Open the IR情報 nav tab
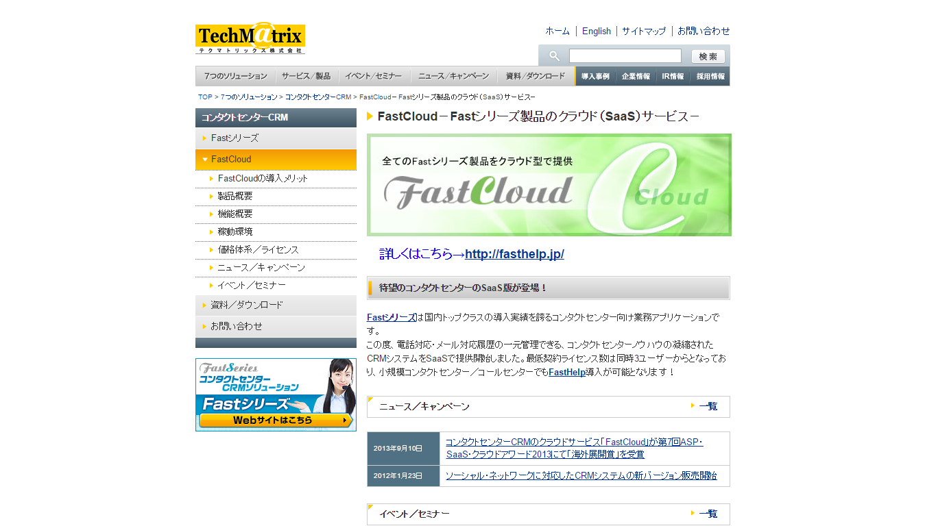This screenshot has height=526, width=925. pos(673,76)
